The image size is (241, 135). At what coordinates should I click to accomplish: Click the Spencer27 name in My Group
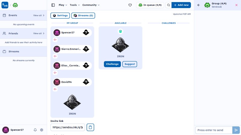point(68,33)
